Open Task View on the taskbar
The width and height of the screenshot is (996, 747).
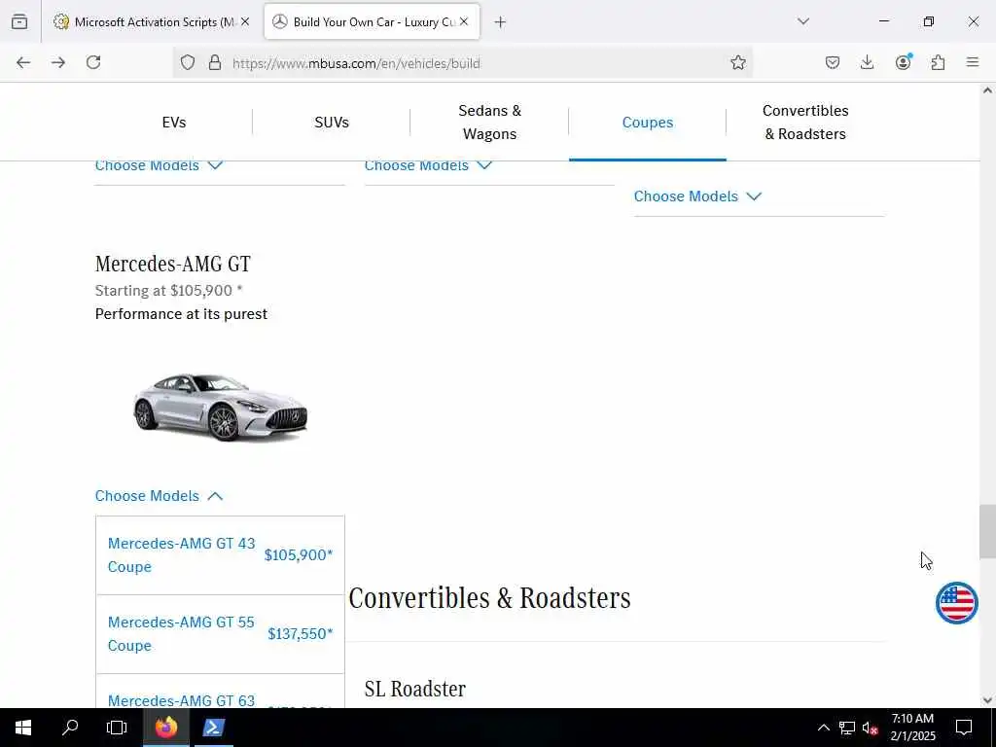coord(117,728)
